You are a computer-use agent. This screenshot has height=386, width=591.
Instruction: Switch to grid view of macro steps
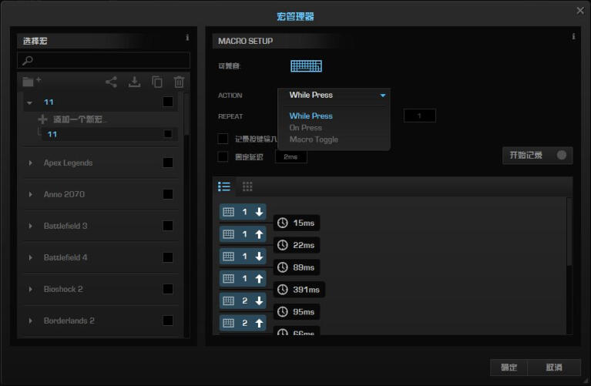pos(247,186)
